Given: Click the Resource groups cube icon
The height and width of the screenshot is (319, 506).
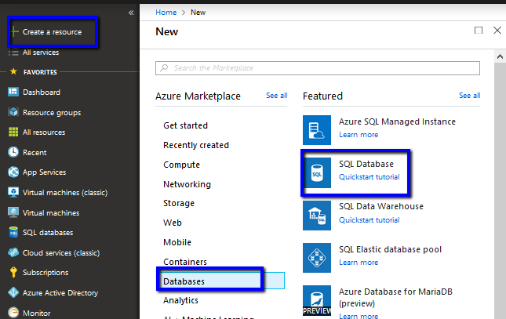Looking at the screenshot, I should click(13, 112).
